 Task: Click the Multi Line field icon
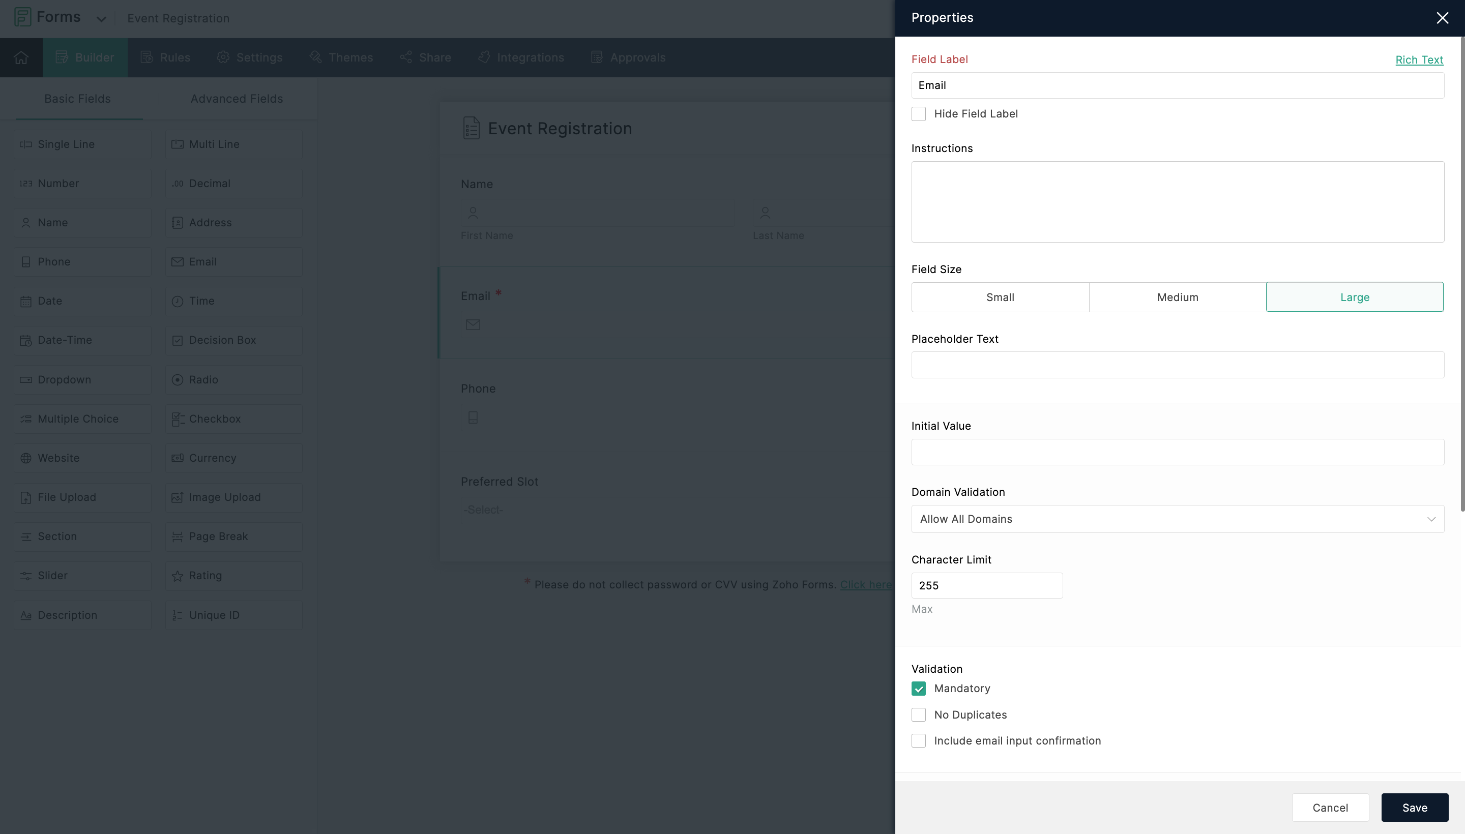coord(176,144)
